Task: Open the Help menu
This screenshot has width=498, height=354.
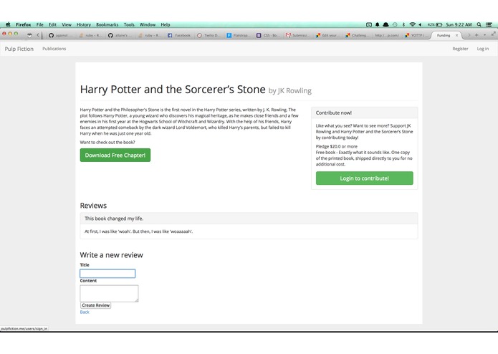Action: tap(165, 24)
